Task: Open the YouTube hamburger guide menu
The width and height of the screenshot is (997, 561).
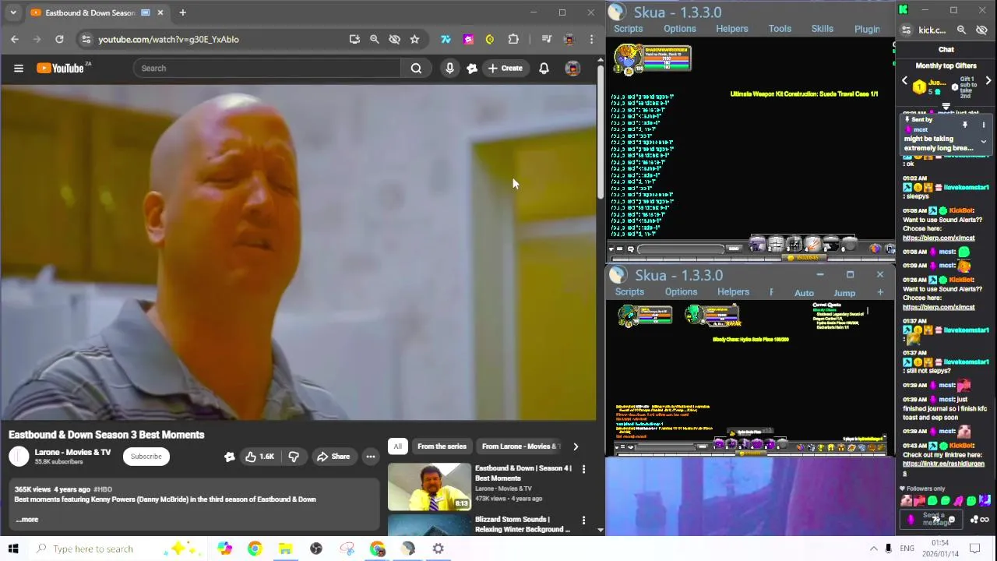Action: tap(19, 69)
